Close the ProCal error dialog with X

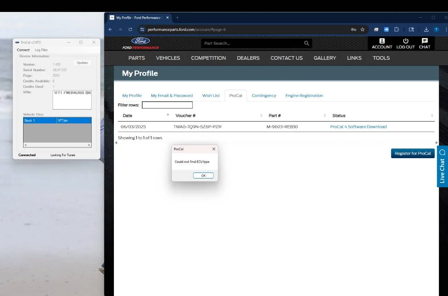[214, 149]
